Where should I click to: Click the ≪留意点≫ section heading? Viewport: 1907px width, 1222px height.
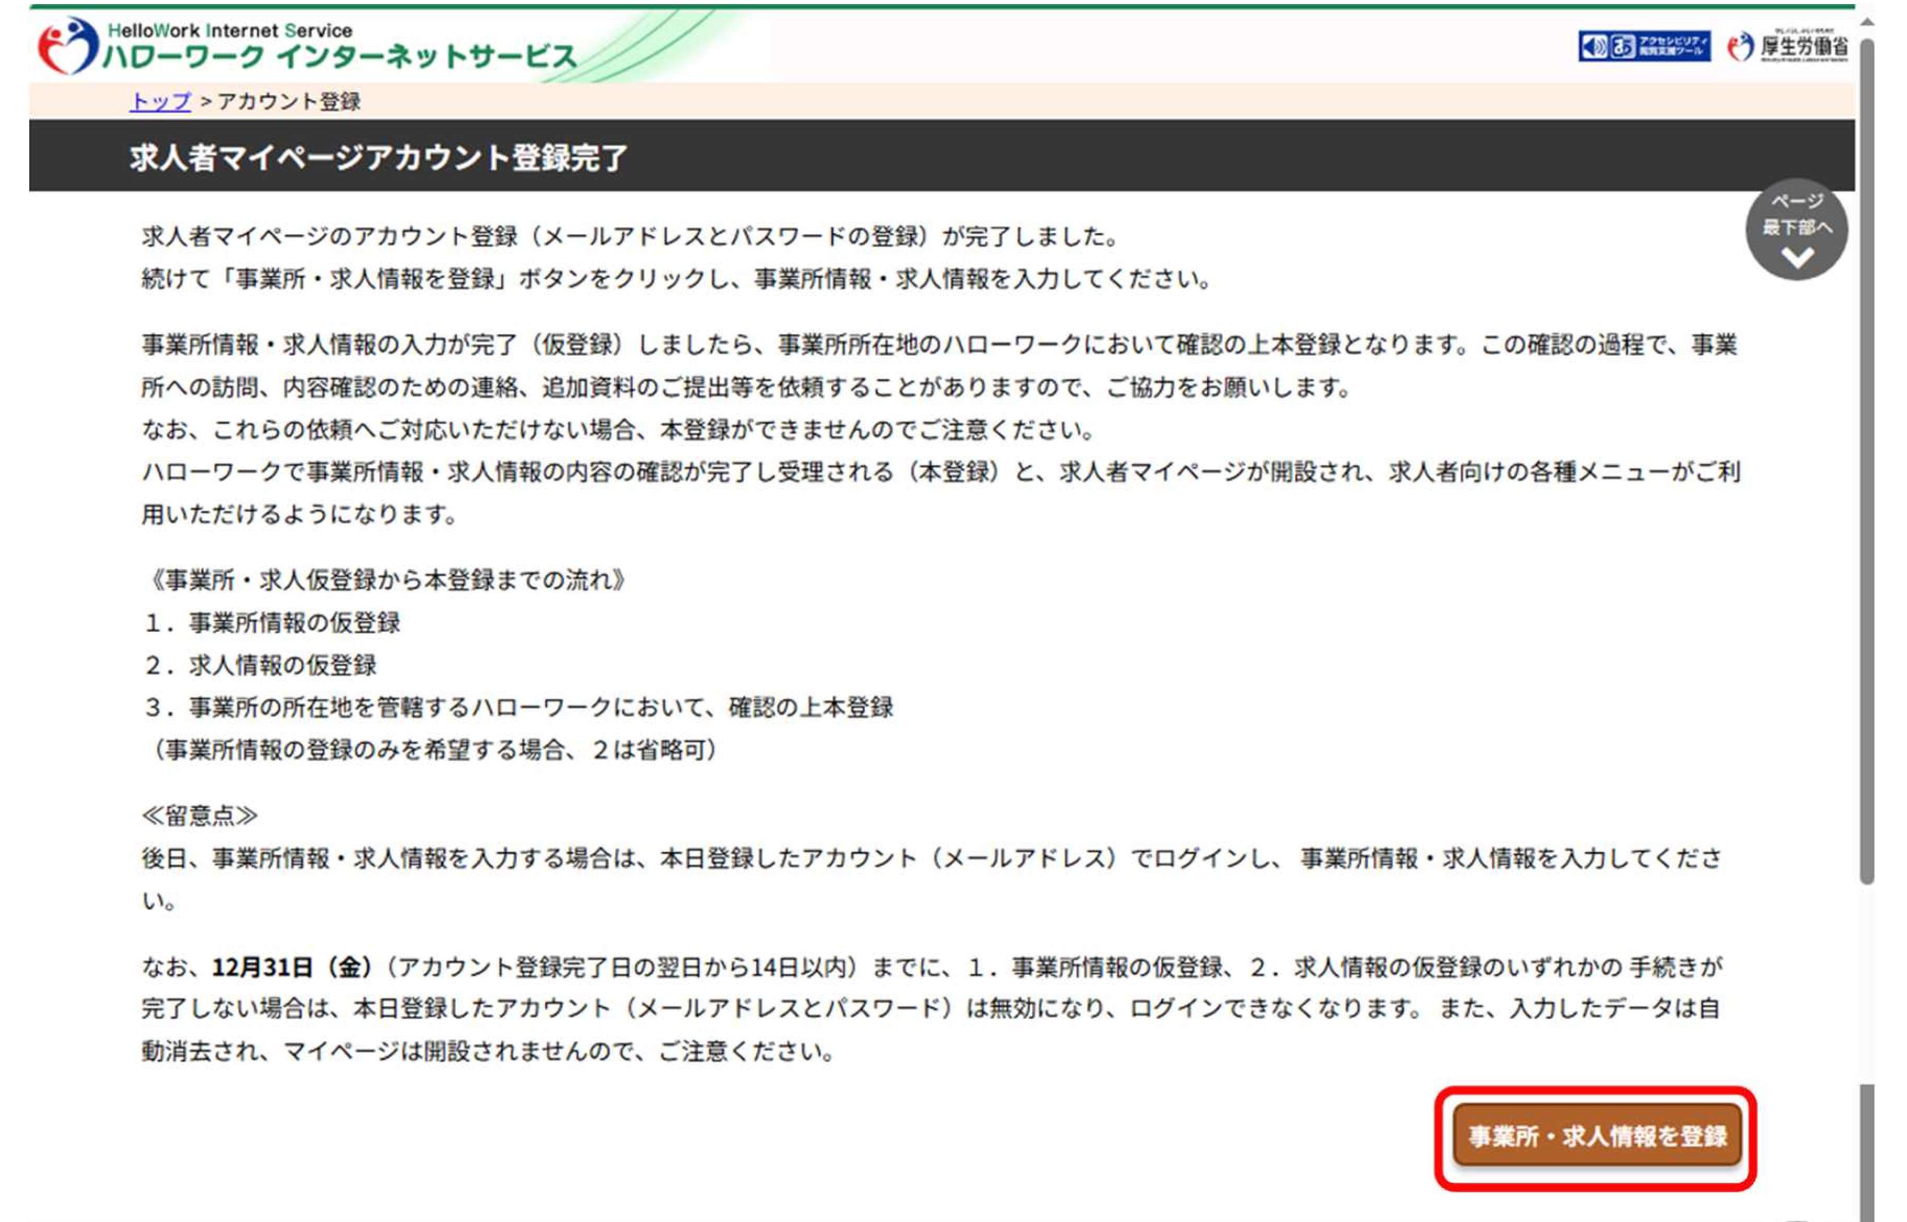[199, 816]
